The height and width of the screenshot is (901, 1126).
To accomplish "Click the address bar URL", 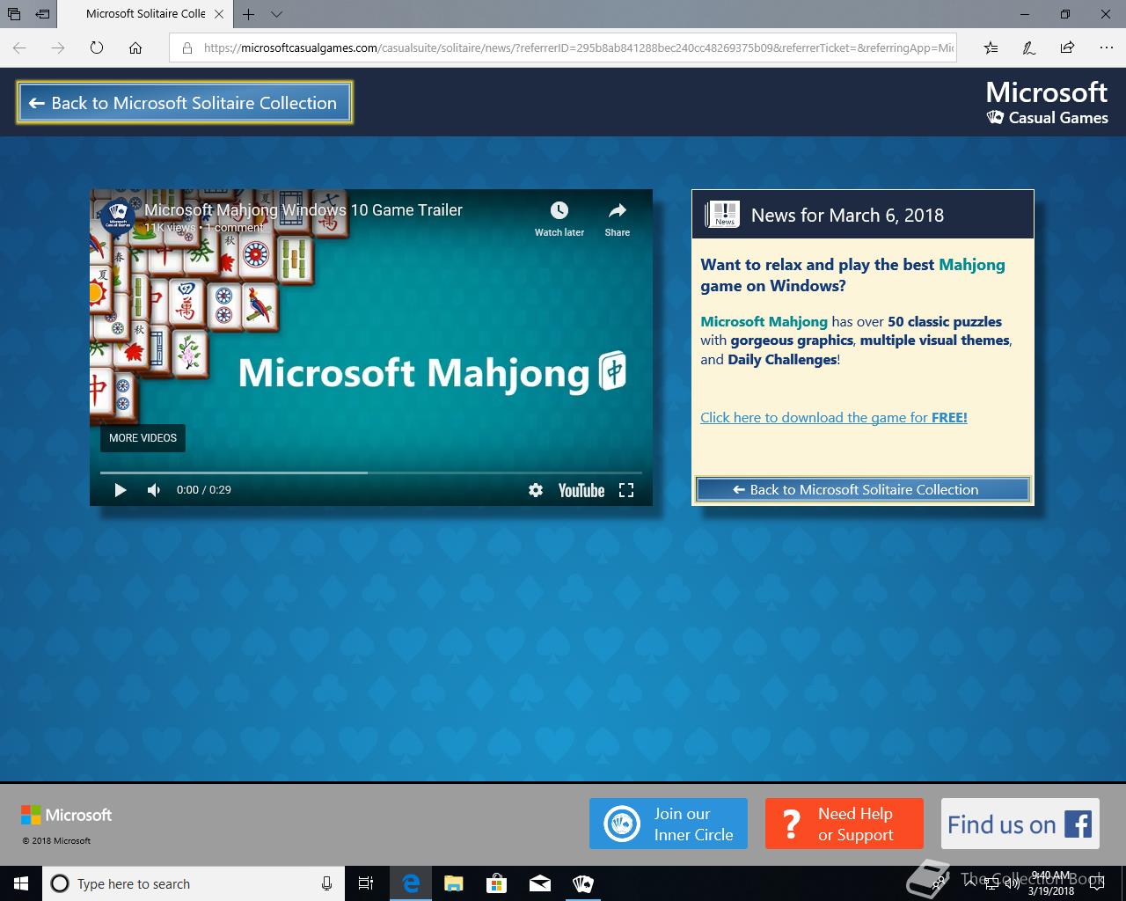I will [578, 48].
